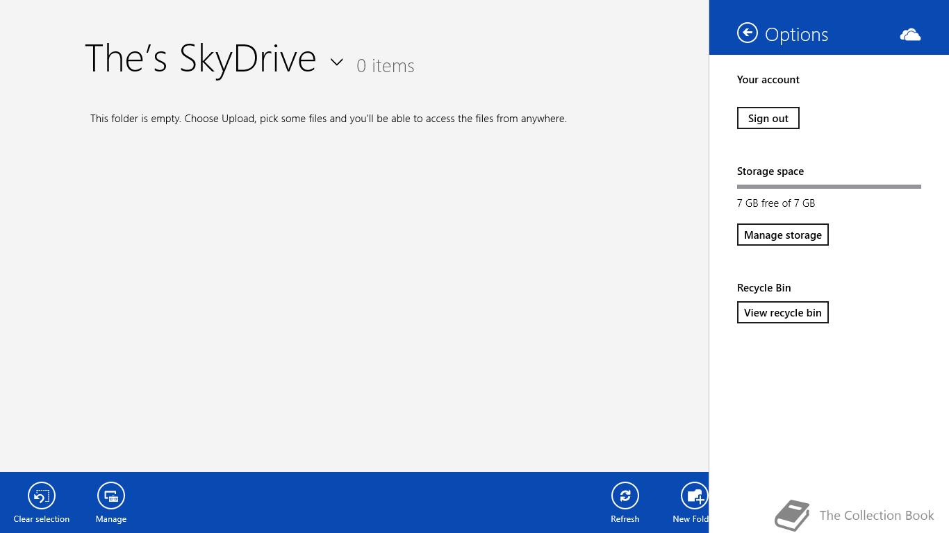The image size is (949, 533).
Task: Click the SkyDrive cloud icon in Options header
Action: 910,35
